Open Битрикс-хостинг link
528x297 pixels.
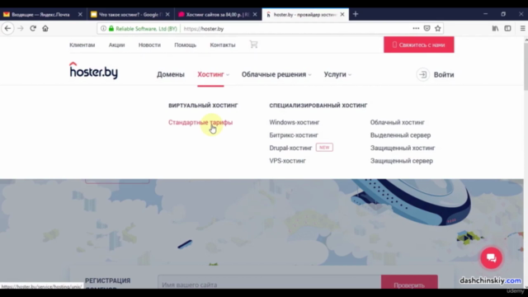coord(294,135)
